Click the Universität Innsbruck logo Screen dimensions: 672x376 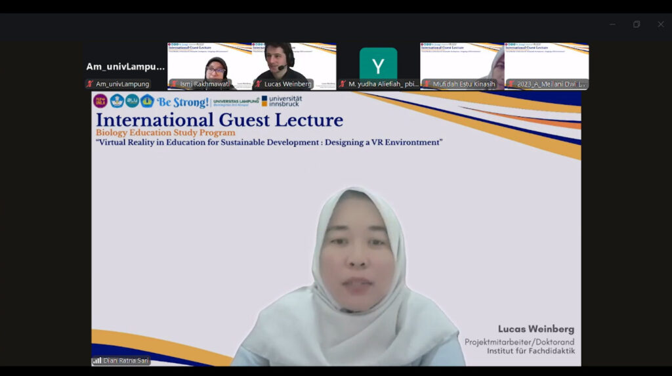coord(282,101)
